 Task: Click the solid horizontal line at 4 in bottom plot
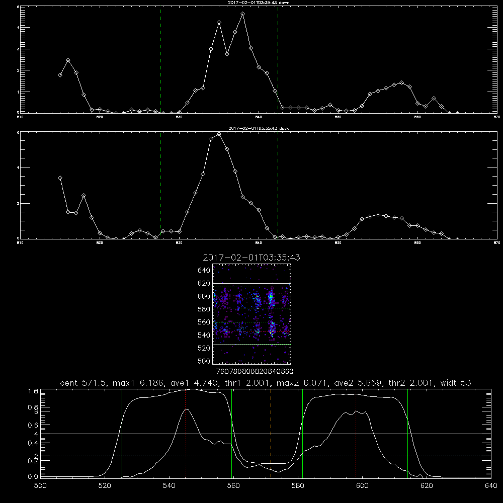[266, 434]
